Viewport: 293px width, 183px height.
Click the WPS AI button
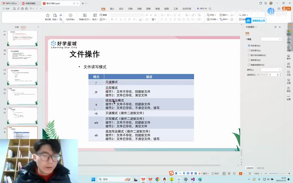tap(202, 9)
